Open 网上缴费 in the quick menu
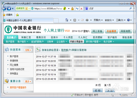The height and width of the screenshot is (98, 137). pyautogui.click(x=14, y=65)
